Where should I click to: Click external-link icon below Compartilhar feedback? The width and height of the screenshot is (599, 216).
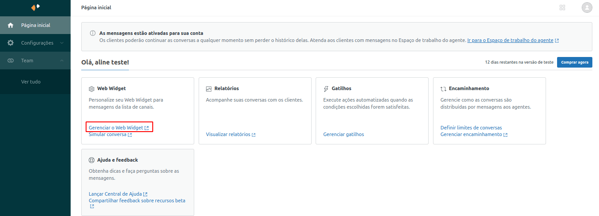[x=92, y=206]
